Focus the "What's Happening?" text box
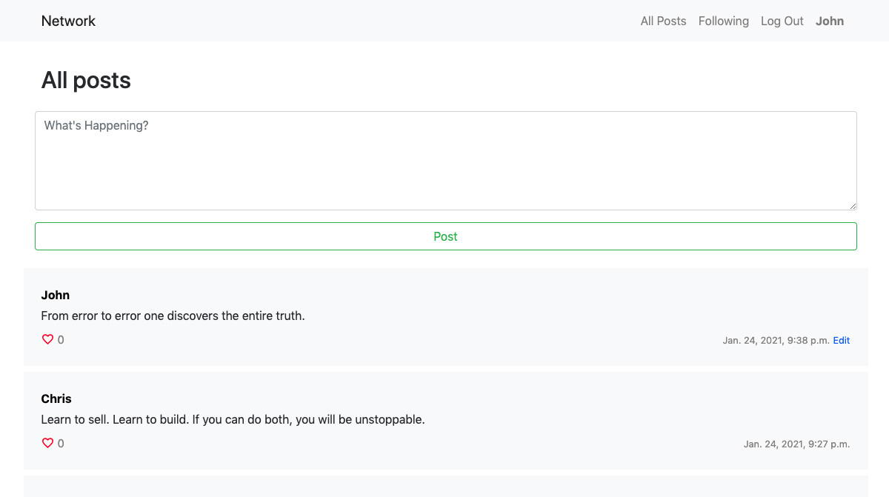 (x=445, y=161)
